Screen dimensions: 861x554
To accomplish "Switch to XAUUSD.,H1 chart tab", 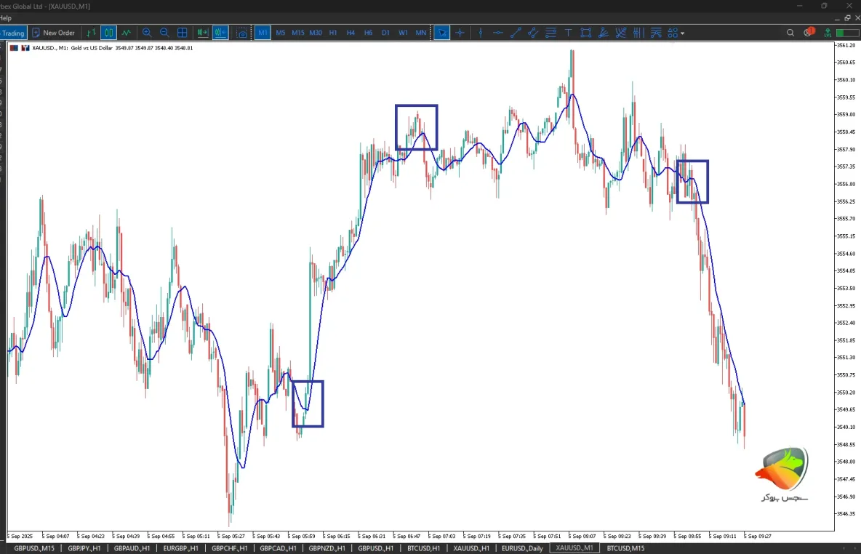I will (x=471, y=548).
